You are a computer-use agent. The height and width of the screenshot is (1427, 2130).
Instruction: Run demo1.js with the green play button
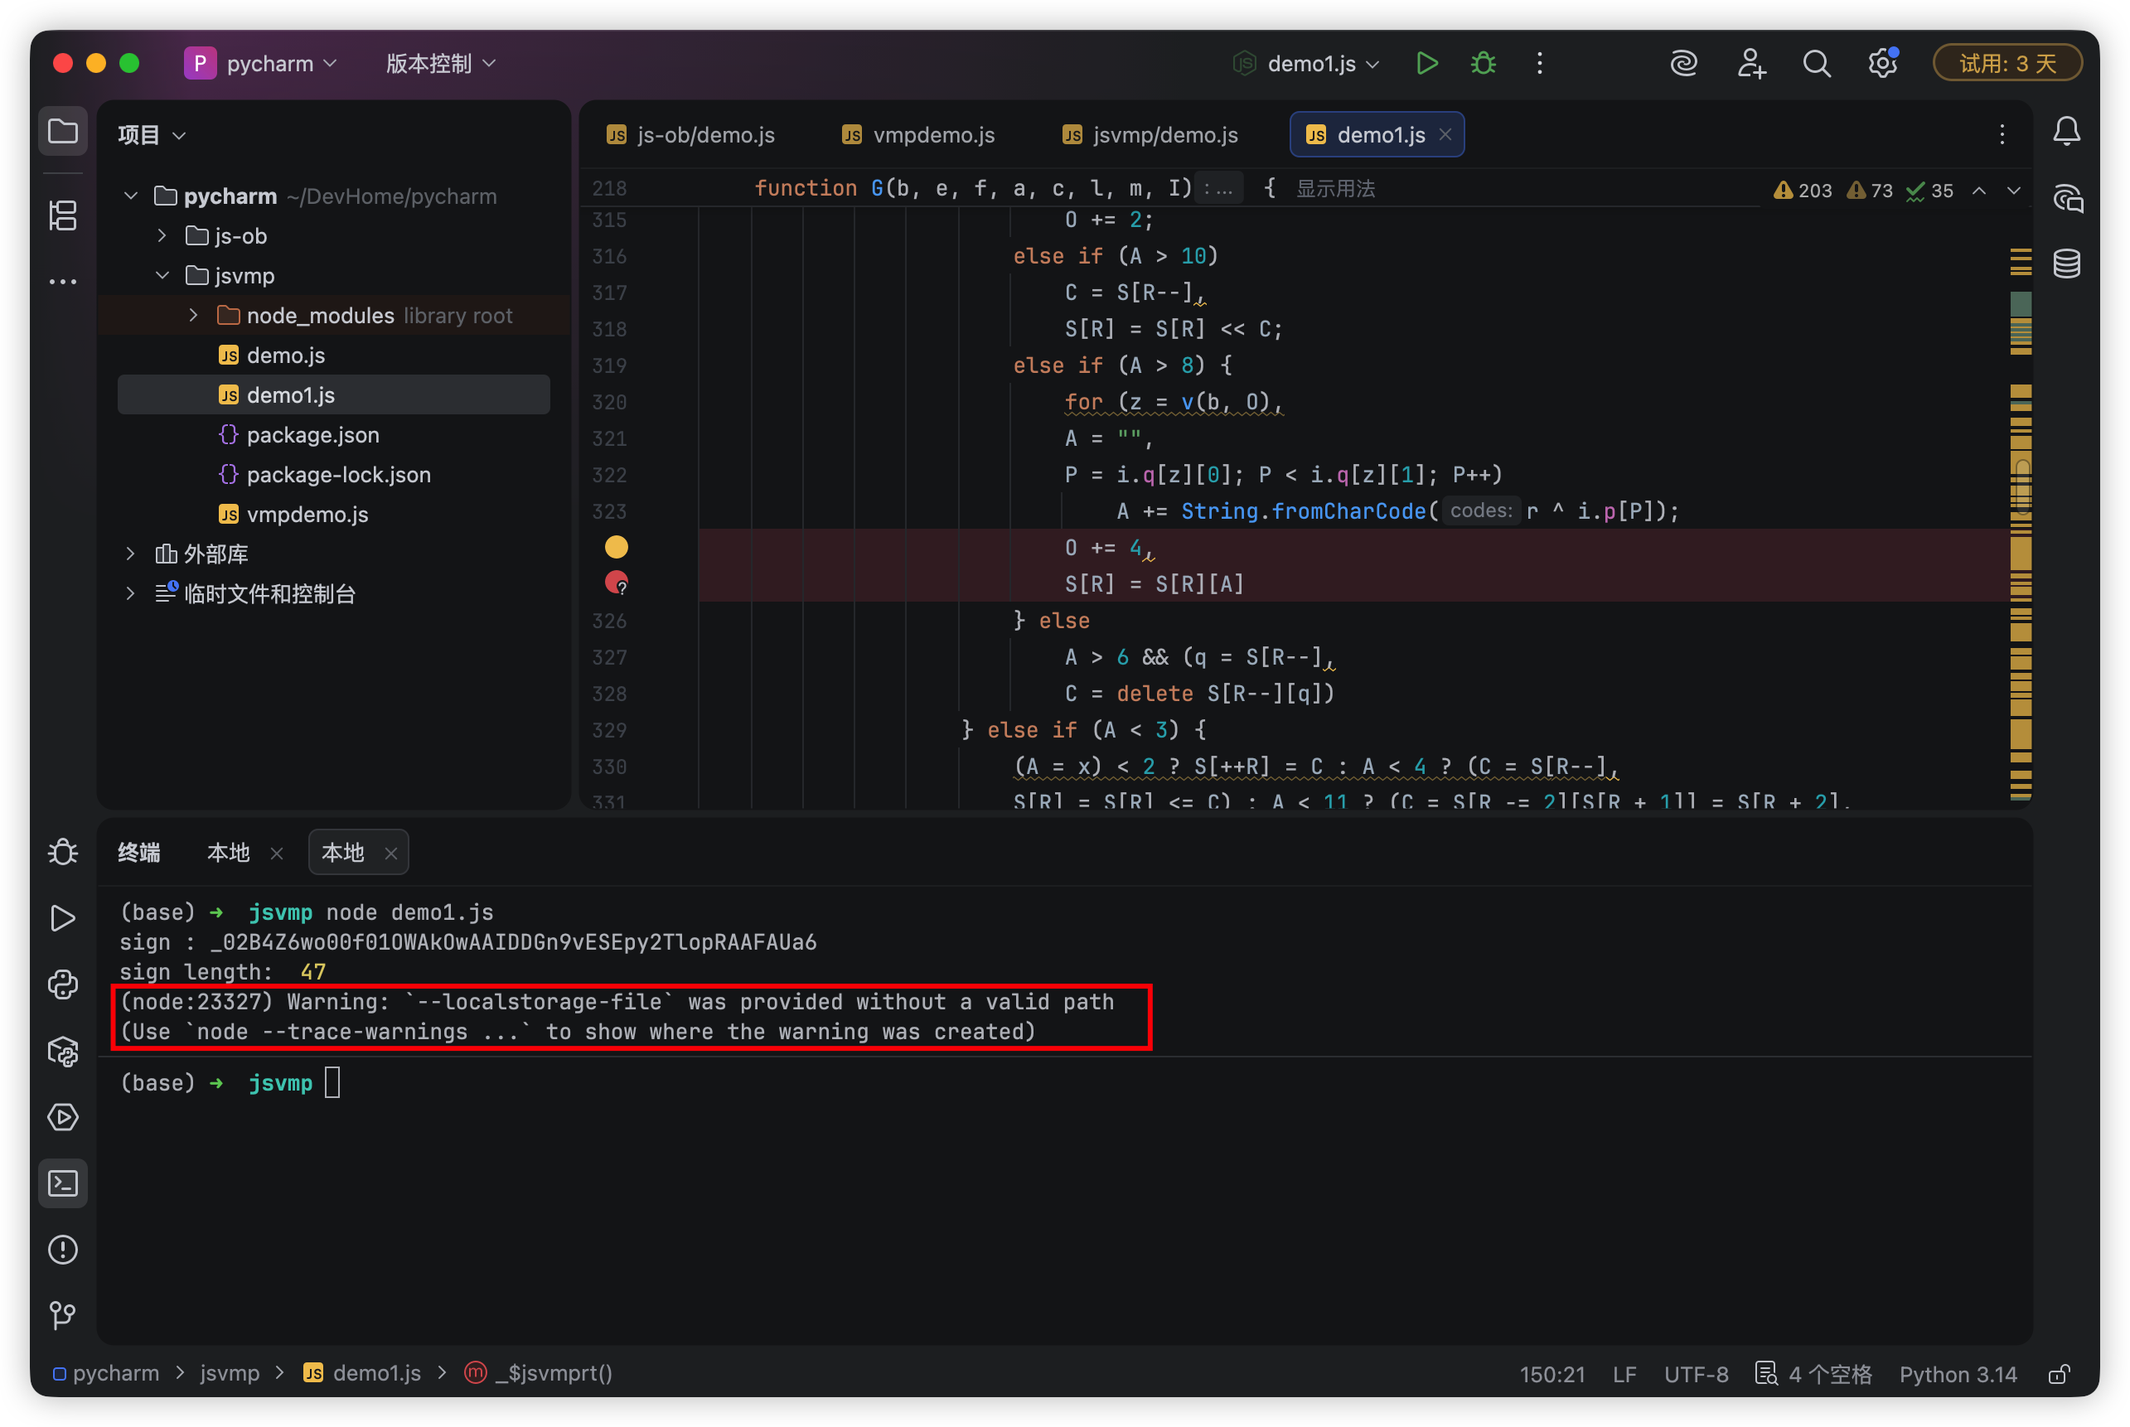click(x=1426, y=63)
